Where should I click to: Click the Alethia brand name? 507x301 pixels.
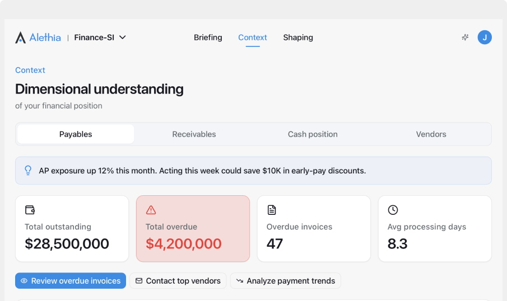tap(45, 37)
